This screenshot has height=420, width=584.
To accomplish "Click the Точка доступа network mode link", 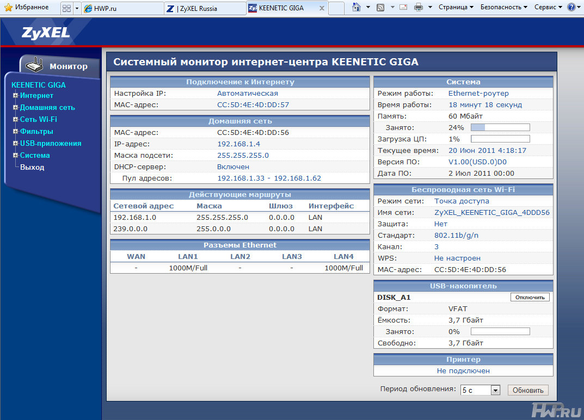I will [462, 201].
